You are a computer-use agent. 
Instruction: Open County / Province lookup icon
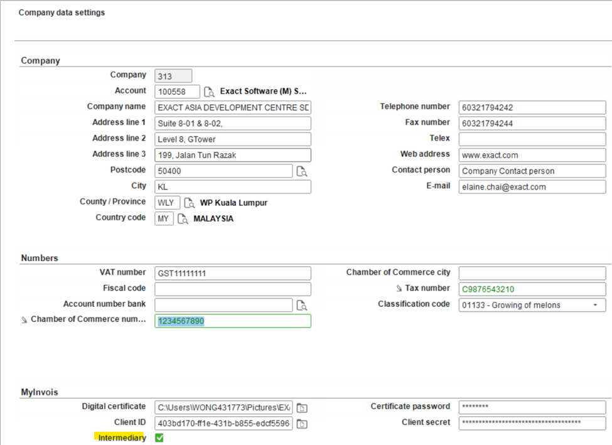pyautogui.click(x=189, y=203)
